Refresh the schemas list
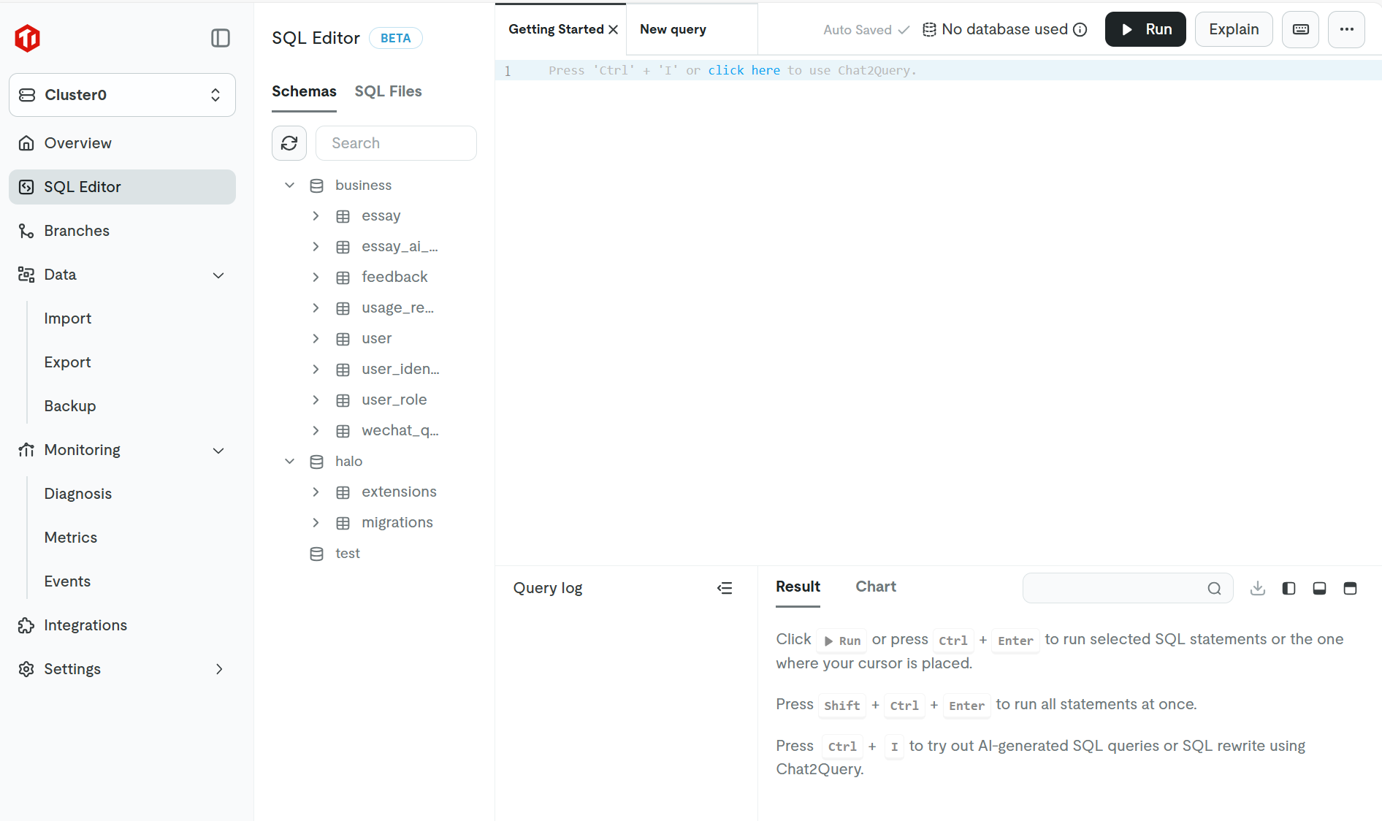The width and height of the screenshot is (1382, 821). 289,143
